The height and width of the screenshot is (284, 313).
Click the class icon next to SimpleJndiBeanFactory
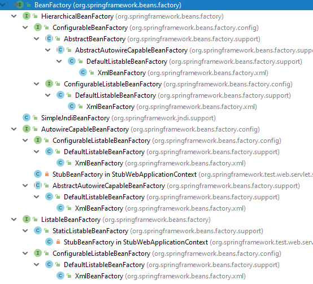(27, 118)
